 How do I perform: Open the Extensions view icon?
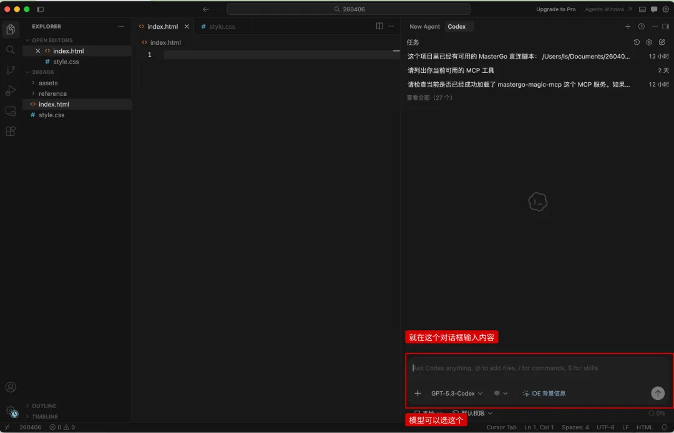10,131
